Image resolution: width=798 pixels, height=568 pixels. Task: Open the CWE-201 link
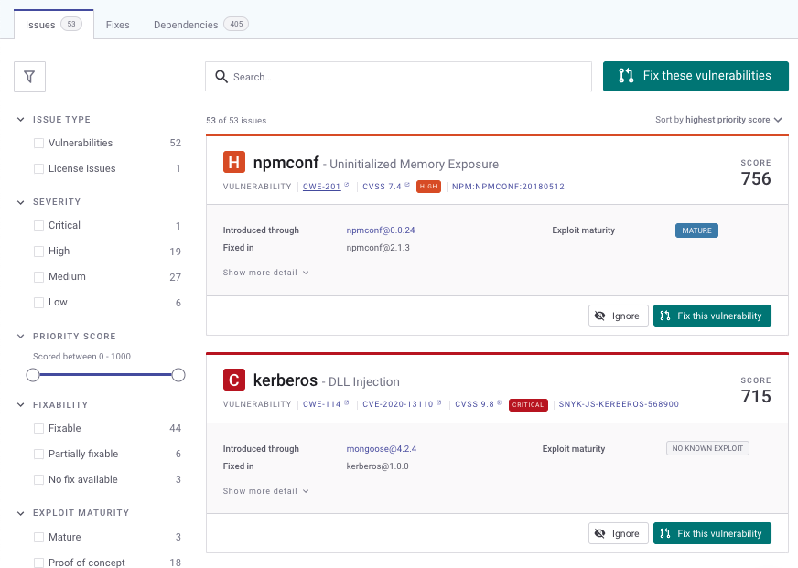point(321,187)
